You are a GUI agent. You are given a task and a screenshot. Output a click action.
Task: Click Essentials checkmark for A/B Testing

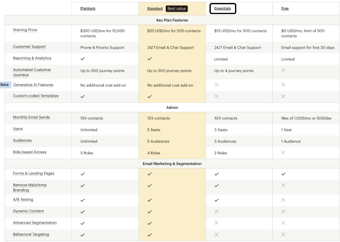(216, 200)
